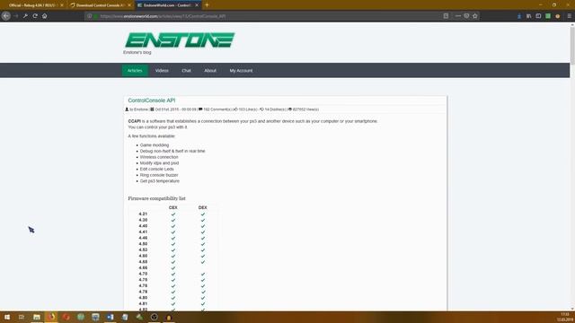Open File Explorer from the taskbar
Screen dimensions: 575x323
click(37, 317)
